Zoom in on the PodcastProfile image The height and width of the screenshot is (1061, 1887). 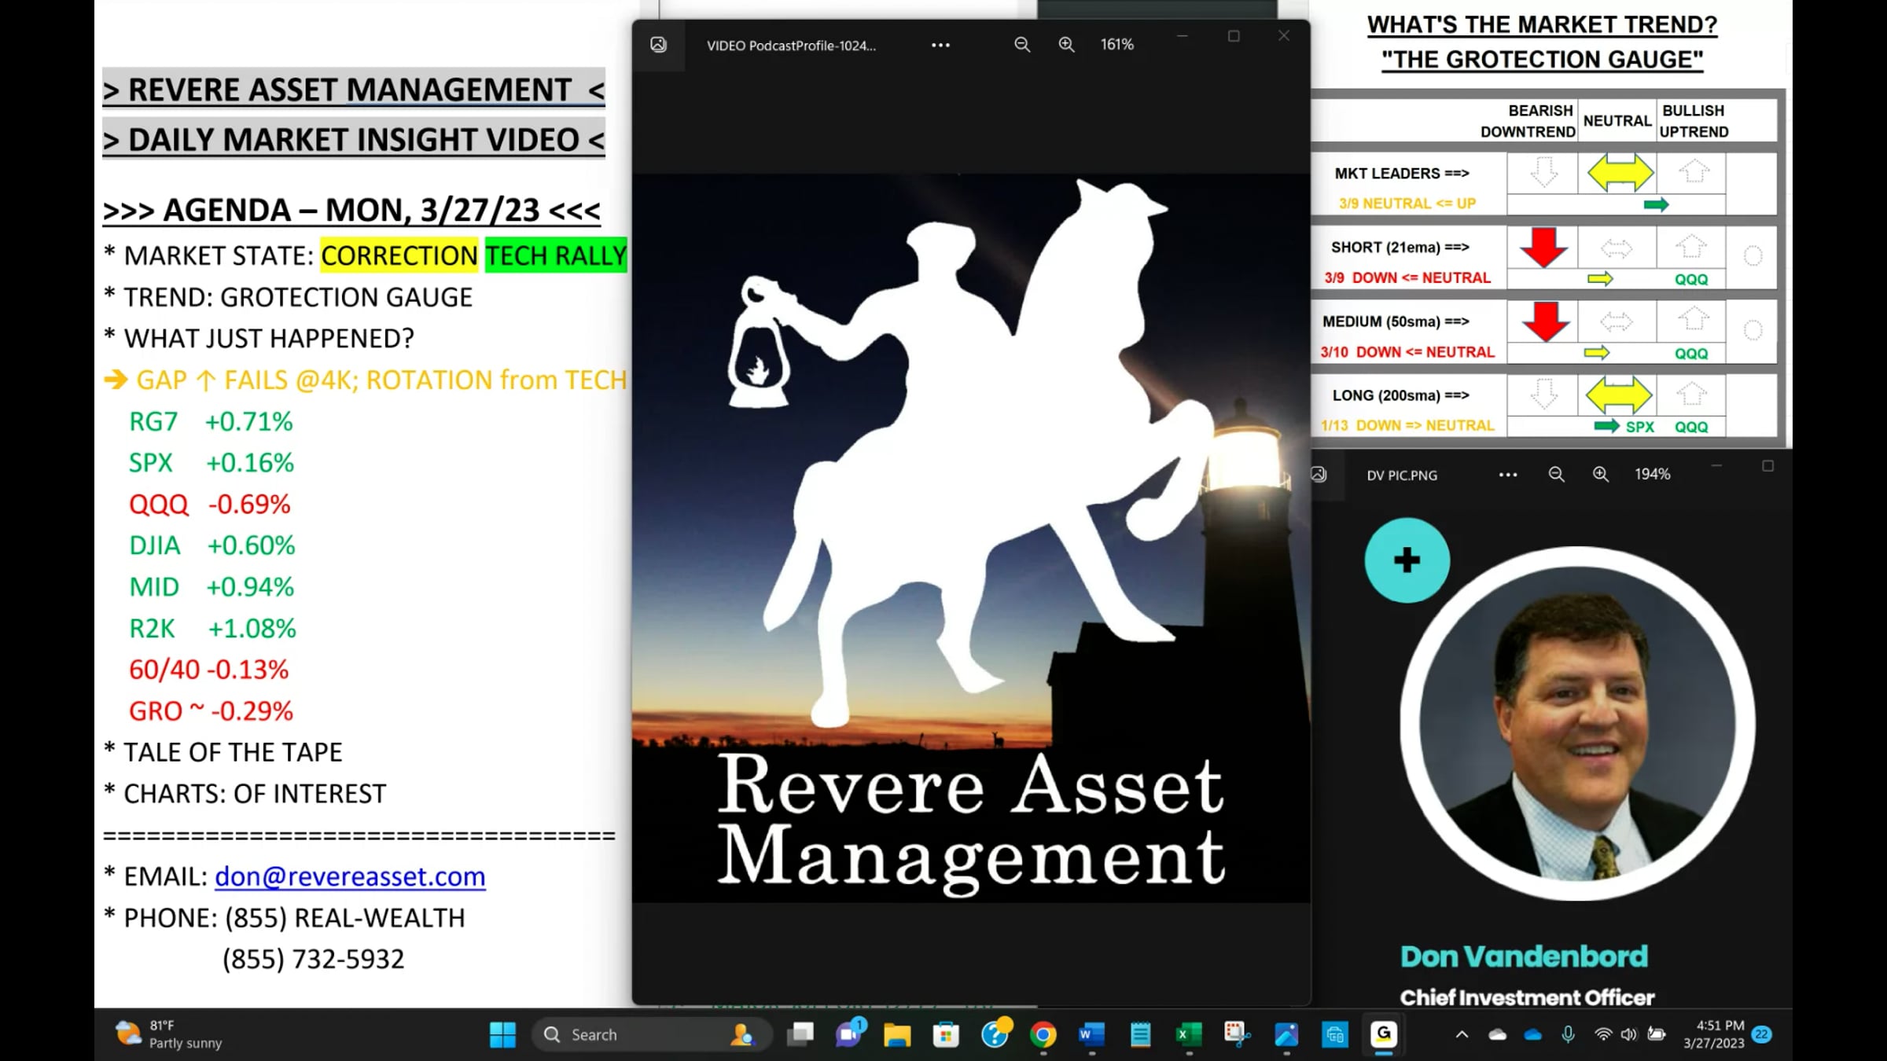point(1066,45)
